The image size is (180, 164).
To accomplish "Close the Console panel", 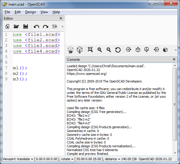I will 174,59.
